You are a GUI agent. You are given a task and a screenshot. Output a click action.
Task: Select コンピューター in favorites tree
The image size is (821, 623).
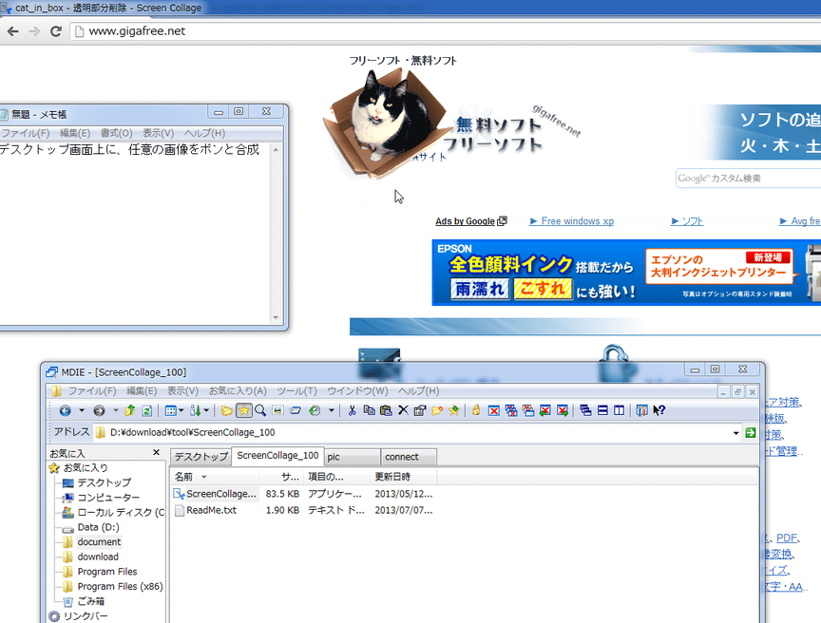(x=108, y=498)
